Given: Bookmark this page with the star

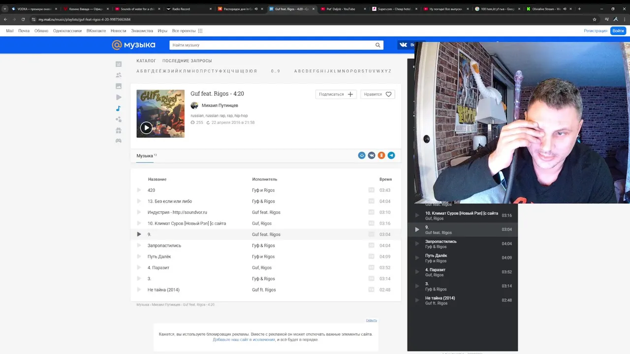Looking at the screenshot, I should [x=595, y=19].
